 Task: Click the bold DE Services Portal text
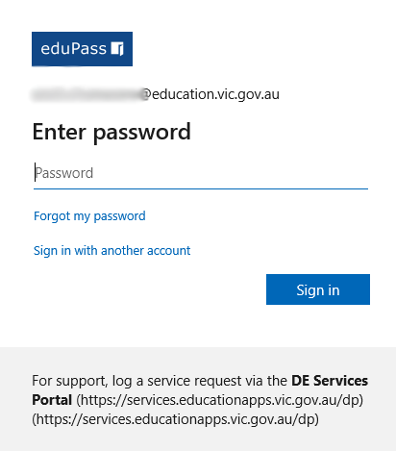click(200, 390)
